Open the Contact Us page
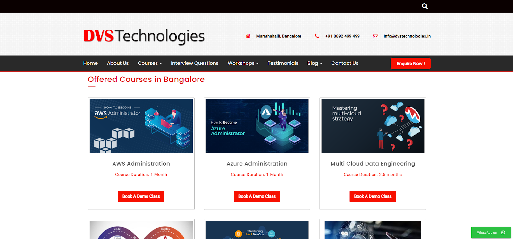The width and height of the screenshot is (513, 239). (345, 63)
